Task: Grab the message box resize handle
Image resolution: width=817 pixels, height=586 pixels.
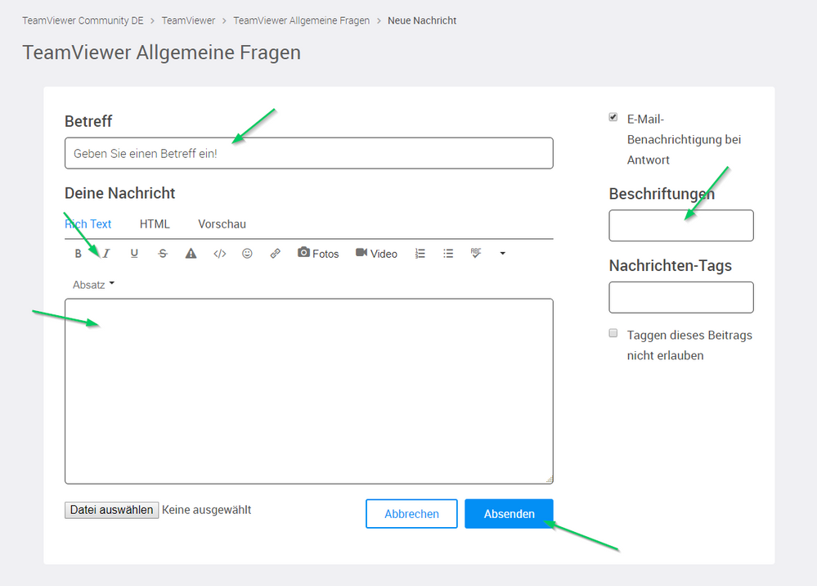Action: 550,480
